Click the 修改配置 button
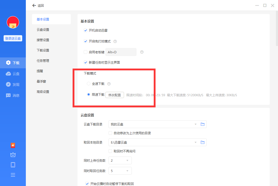This screenshot has height=186, width=278. click(x=115, y=95)
